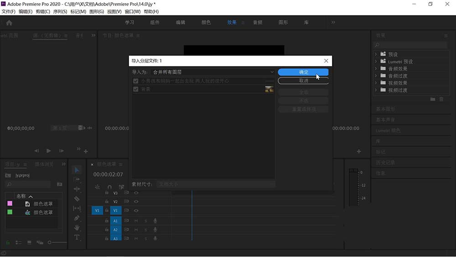The height and width of the screenshot is (257, 456).
Task: Switch project panel to Freeform view
Action: tap(40, 242)
